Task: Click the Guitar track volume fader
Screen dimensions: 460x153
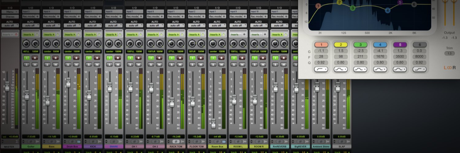Action: (27, 95)
